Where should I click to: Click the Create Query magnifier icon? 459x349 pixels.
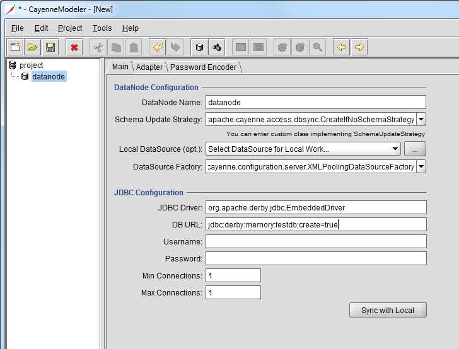pyautogui.click(x=318, y=47)
